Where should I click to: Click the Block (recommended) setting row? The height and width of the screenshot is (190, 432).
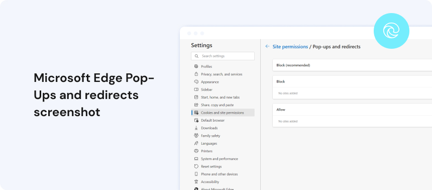tap(352, 65)
